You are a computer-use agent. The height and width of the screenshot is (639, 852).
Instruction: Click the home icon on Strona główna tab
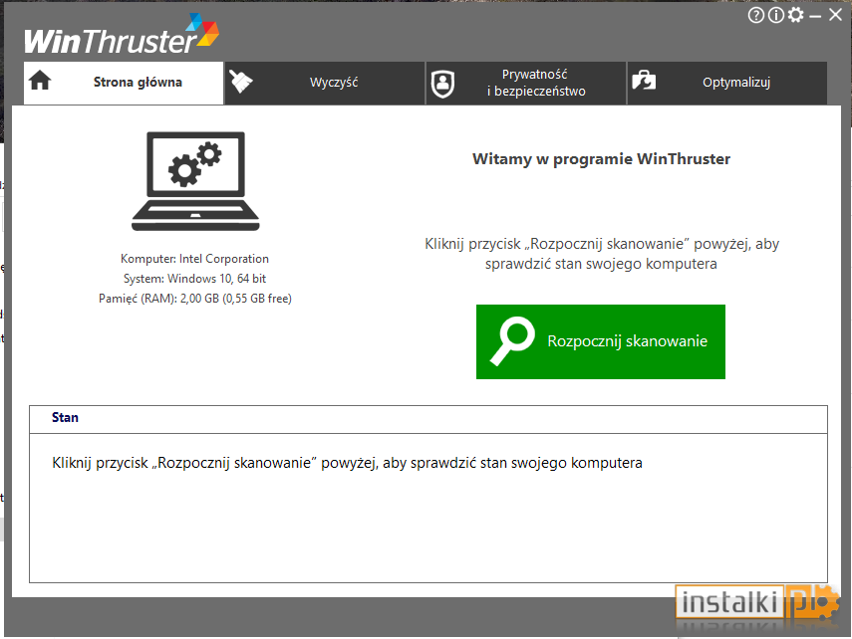[x=40, y=81]
